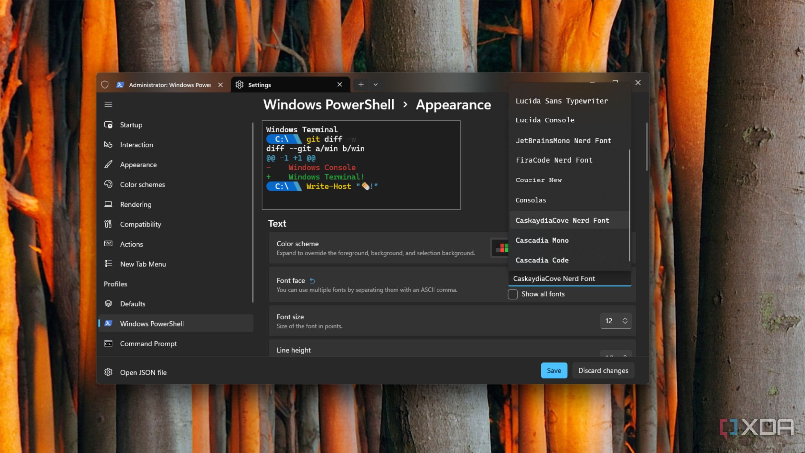Select JetBrainsMono Nerd Font from list
Screen dimensions: 805x453
pos(563,141)
